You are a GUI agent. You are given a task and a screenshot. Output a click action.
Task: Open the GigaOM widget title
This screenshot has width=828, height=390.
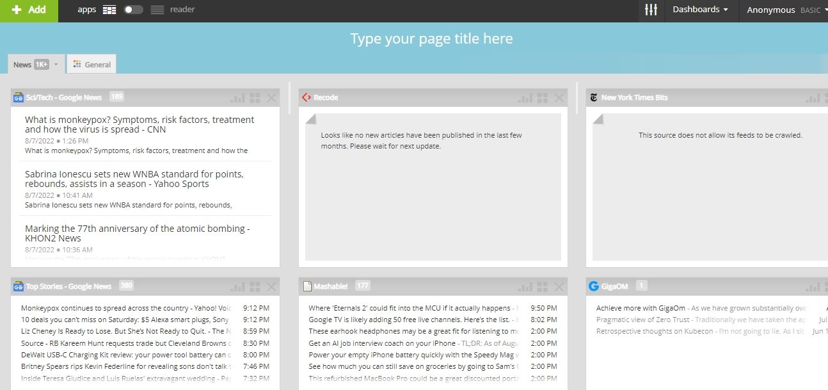(x=615, y=286)
